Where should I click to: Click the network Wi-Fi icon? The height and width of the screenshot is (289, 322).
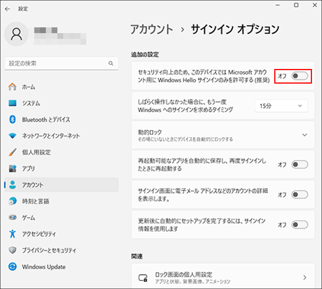point(13,136)
